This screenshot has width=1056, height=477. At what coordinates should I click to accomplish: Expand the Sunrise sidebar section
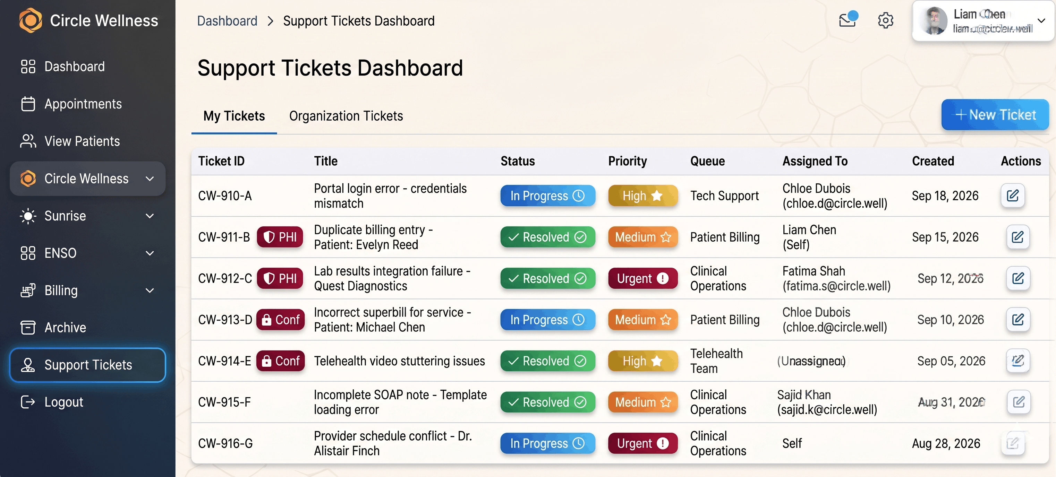150,216
